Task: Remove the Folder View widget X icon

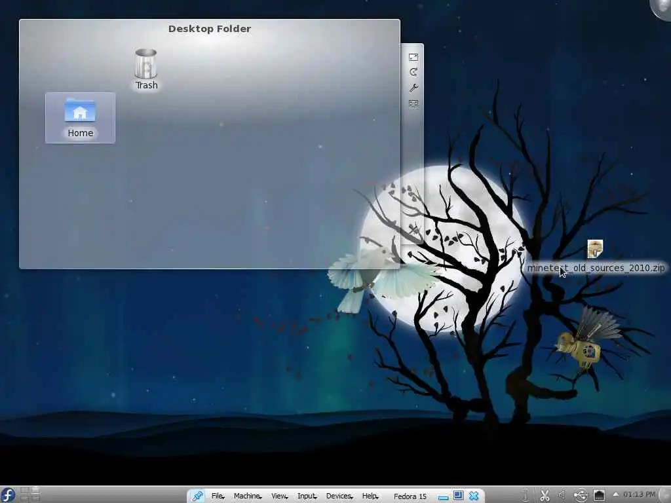Action: (x=413, y=230)
